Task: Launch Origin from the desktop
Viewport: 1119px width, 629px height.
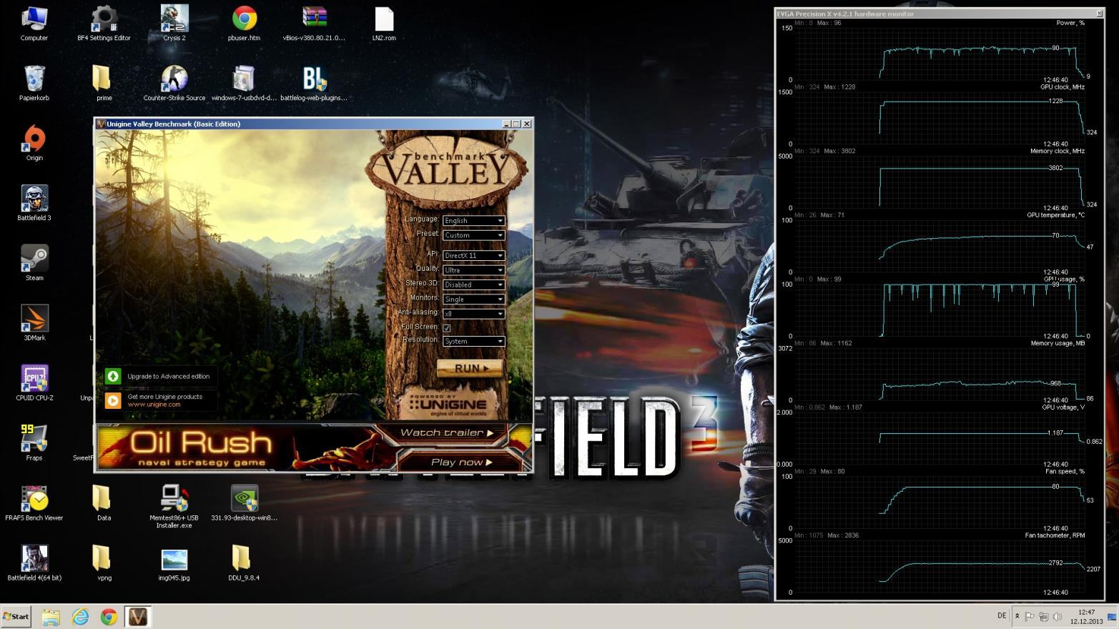Action: (34, 143)
